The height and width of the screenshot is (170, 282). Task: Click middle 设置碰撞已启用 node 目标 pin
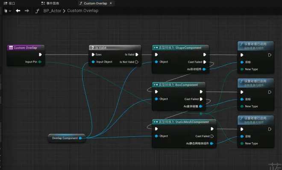pos(242,99)
